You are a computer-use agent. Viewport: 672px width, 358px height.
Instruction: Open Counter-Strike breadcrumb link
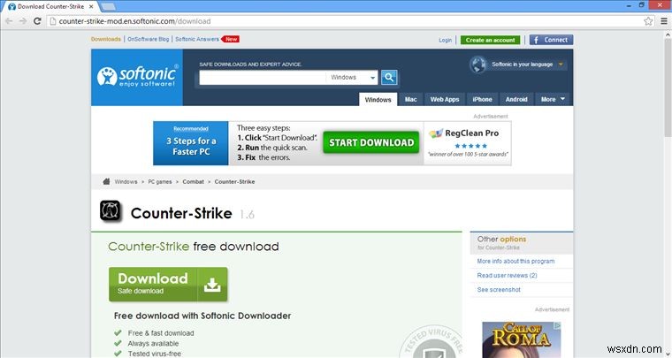point(234,181)
